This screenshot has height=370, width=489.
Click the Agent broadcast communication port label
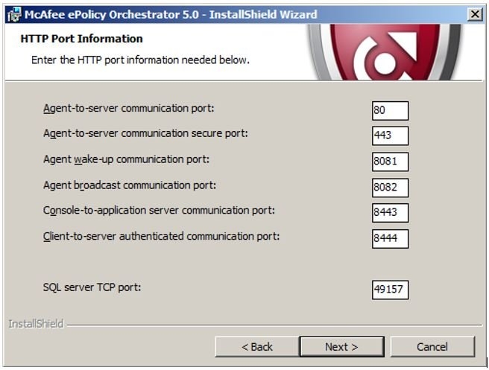click(x=130, y=185)
